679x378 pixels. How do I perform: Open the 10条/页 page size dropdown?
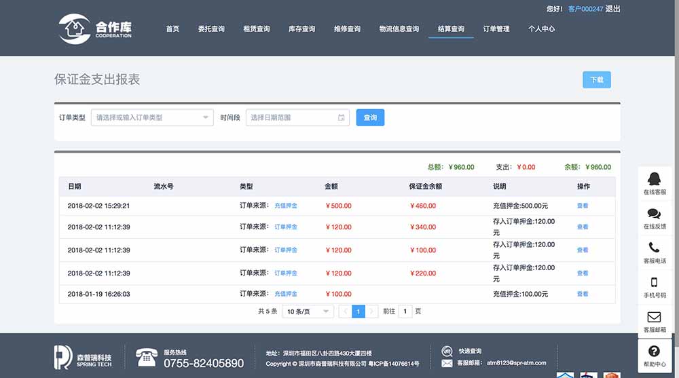click(308, 311)
